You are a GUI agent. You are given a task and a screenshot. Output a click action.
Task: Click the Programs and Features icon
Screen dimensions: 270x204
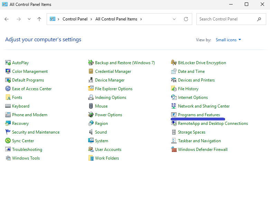click(174, 115)
